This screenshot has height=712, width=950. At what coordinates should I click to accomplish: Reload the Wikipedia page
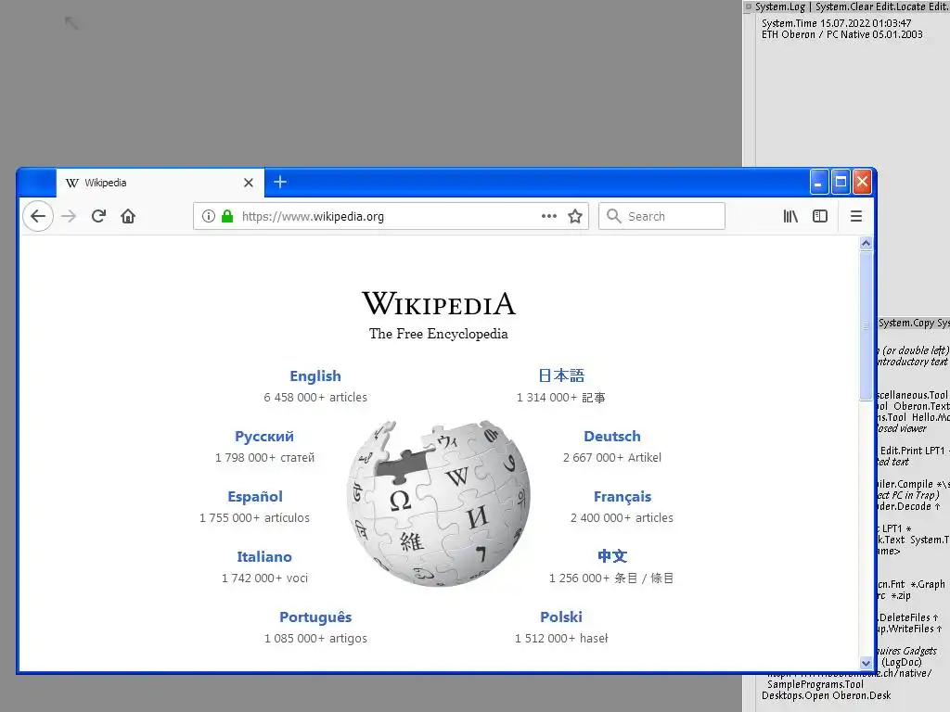(x=98, y=216)
